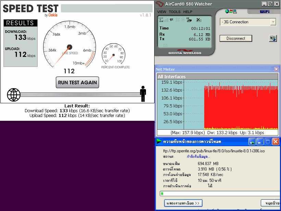Open the VIEW menu in AirCard Watcher

(162, 12)
